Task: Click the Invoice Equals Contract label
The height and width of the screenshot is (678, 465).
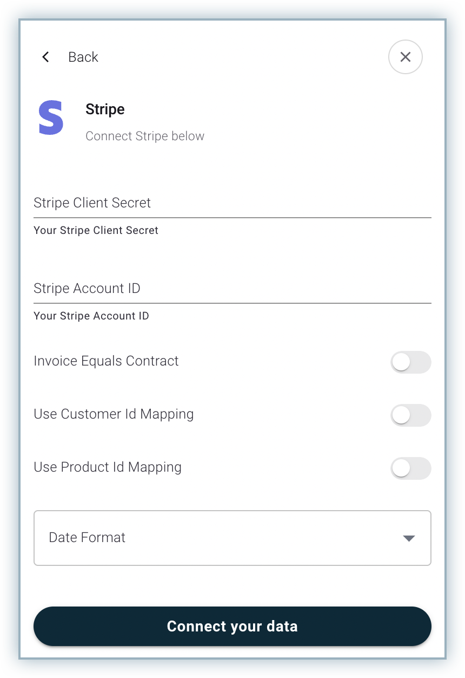Action: click(106, 361)
